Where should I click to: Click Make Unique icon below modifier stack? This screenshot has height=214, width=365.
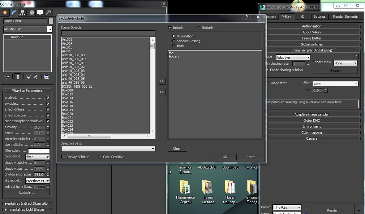tap(29, 77)
